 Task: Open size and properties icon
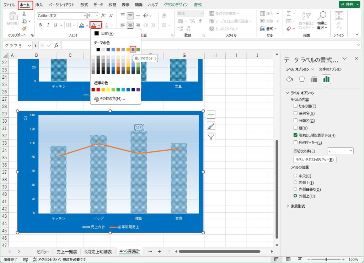coord(314,79)
